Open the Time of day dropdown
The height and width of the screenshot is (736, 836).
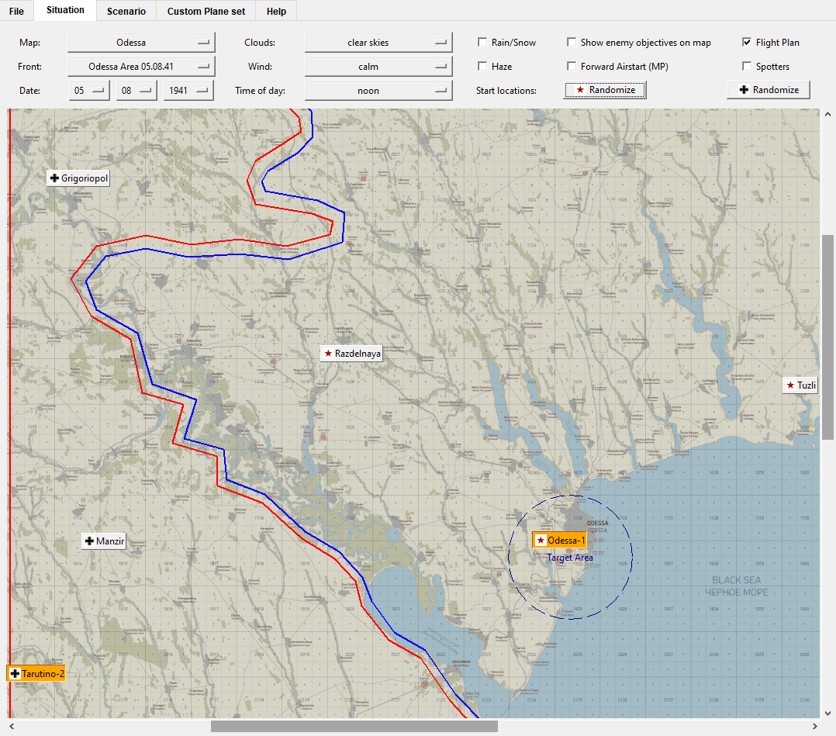pos(378,91)
